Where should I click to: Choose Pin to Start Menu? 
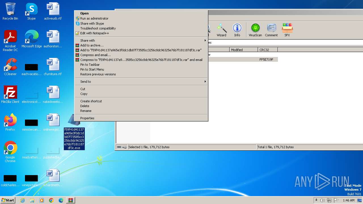[x=141, y=69]
